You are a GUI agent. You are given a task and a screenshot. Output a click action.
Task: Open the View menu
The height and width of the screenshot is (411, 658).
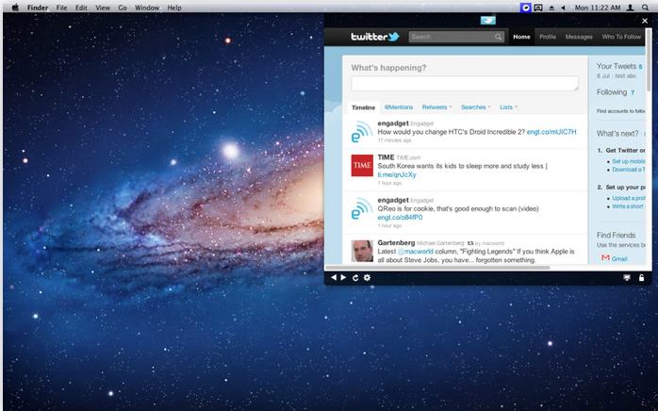tap(103, 8)
